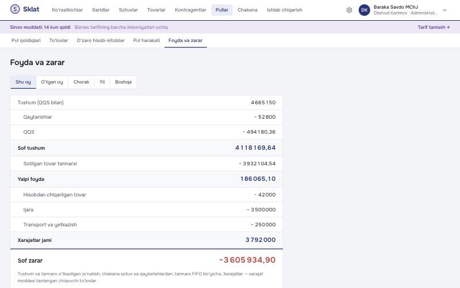460x288 pixels.
Task: Open the Ko'rsatkichlar menu
Action: pyautogui.click(x=67, y=10)
